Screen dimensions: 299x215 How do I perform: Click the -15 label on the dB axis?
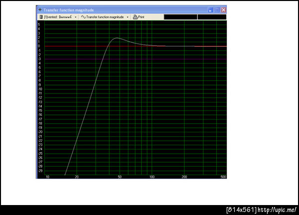pyautogui.click(x=40, y=110)
